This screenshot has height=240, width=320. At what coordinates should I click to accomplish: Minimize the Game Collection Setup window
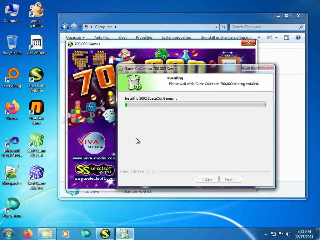(246, 67)
